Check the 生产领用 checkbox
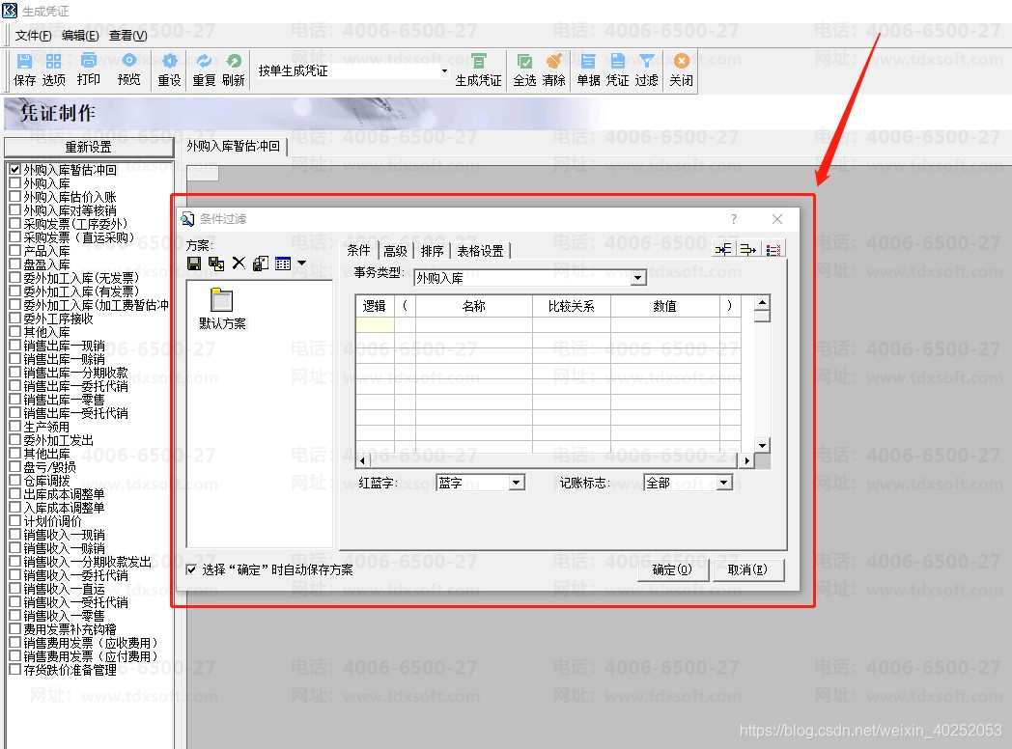Image resolution: width=1012 pixels, height=749 pixels. (x=14, y=426)
